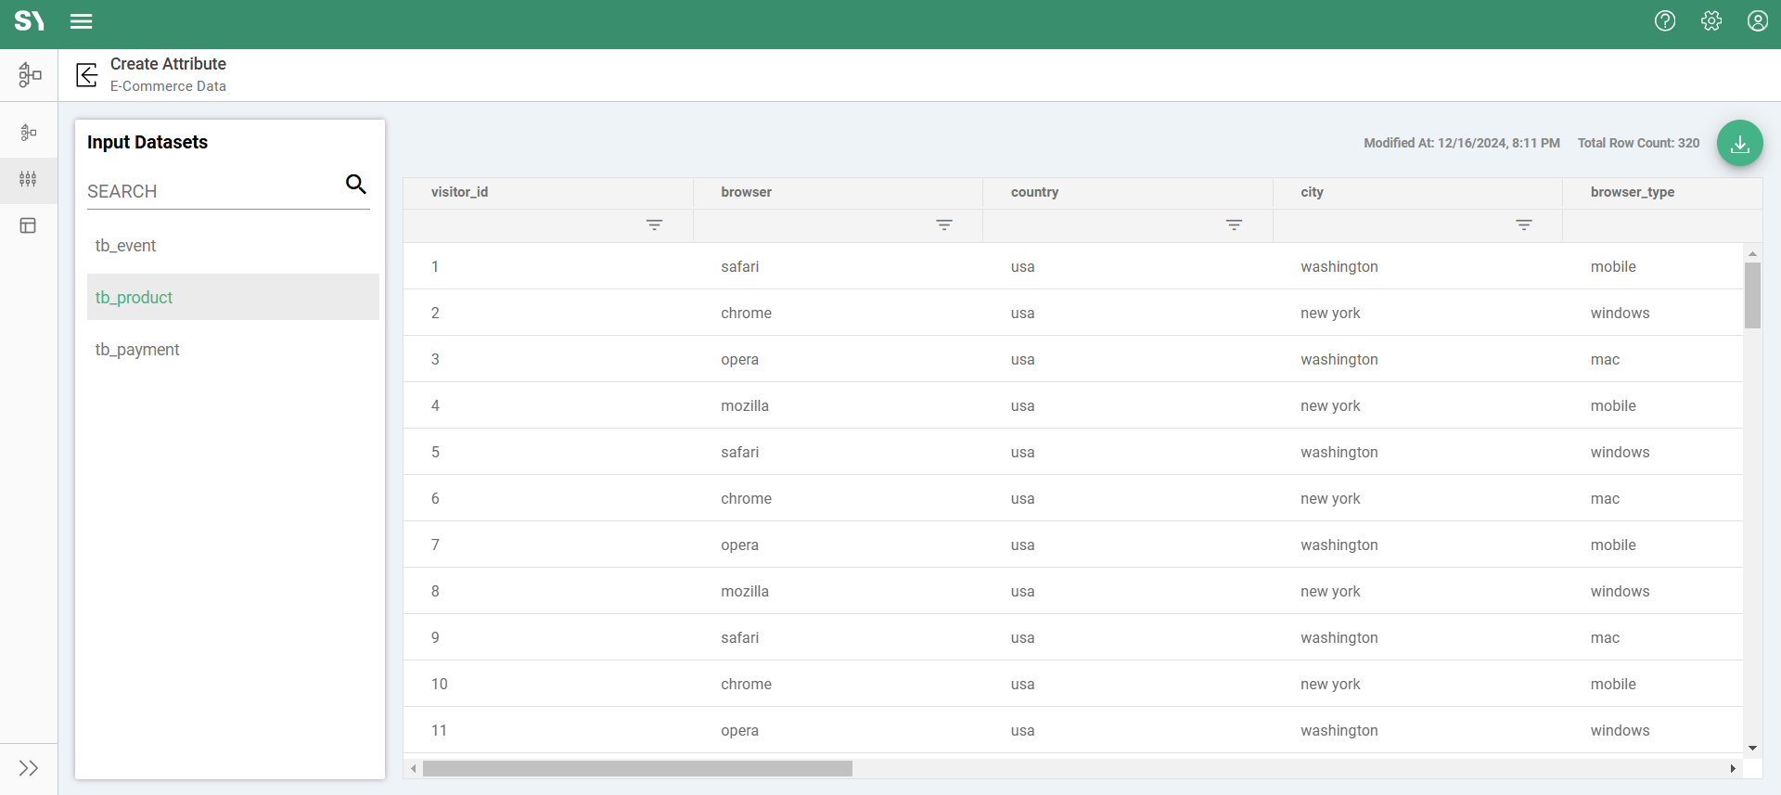Image resolution: width=1781 pixels, height=795 pixels.
Task: Click the search magnifier in Input Datasets
Action: point(356,185)
